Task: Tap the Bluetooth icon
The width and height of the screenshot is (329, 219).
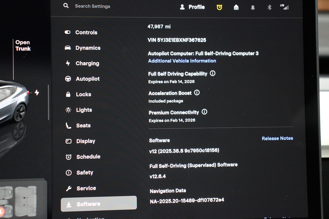Action: click(269, 8)
